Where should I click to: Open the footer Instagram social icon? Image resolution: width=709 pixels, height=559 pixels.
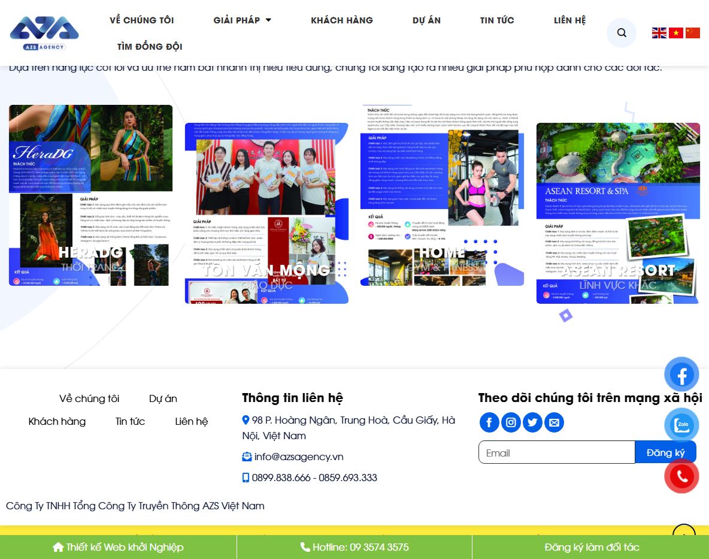click(511, 422)
